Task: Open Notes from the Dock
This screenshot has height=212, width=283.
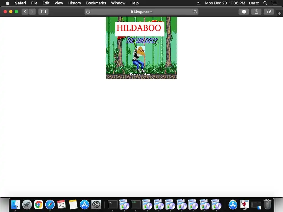Action: pyautogui.click(x=73, y=205)
